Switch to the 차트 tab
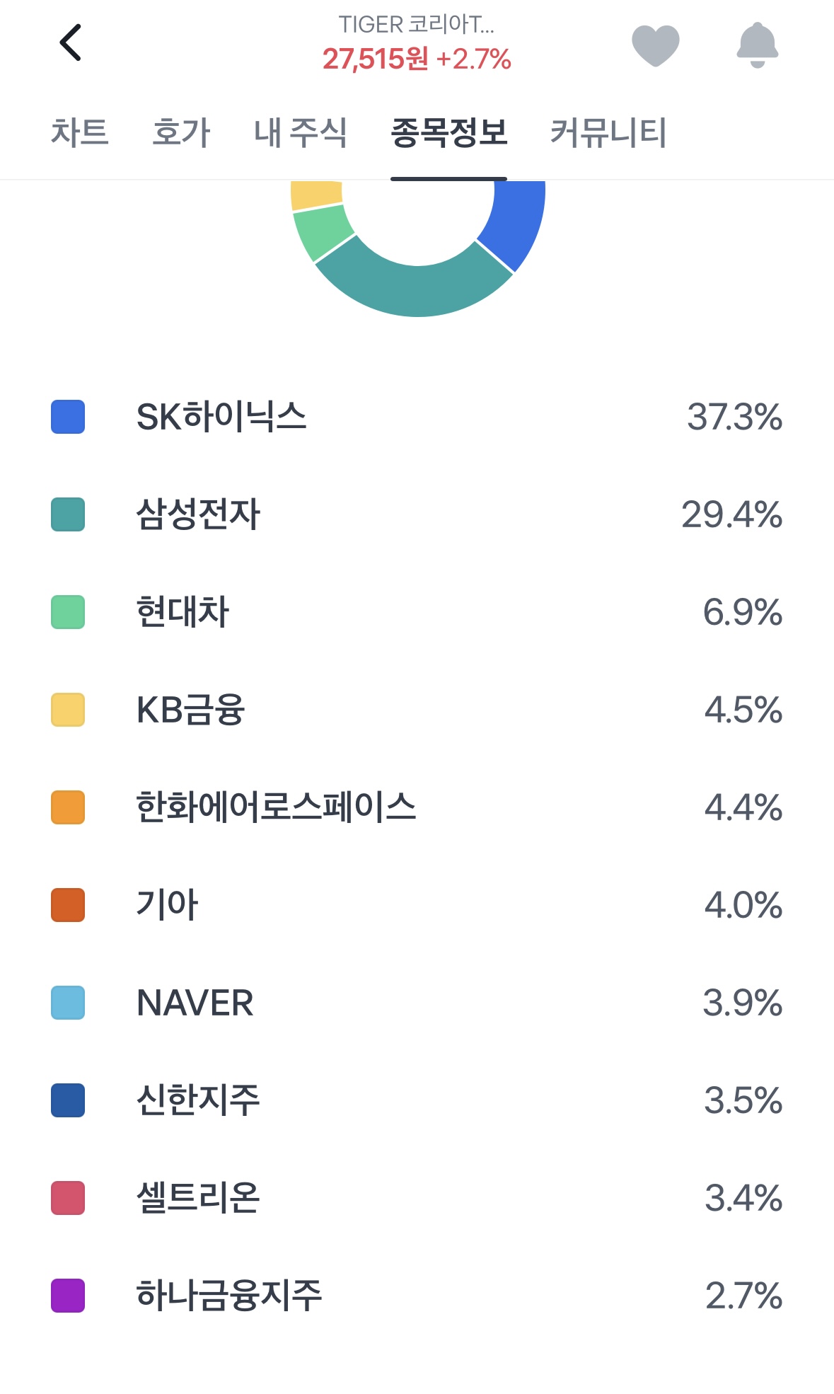The height and width of the screenshot is (1394, 834). point(79,133)
